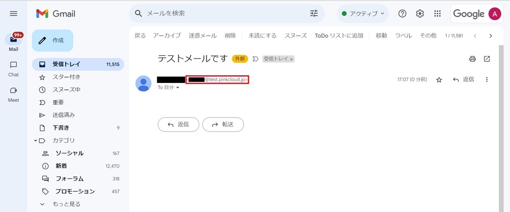Open the main menu hamburger icon
This screenshot has height=212, width=510.
[13, 14]
